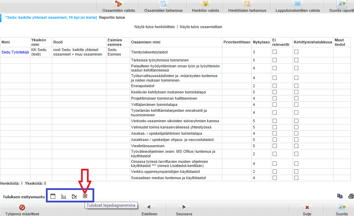The image size is (354, 216).
Task: Close the report with Sulje
Action: [307, 207]
